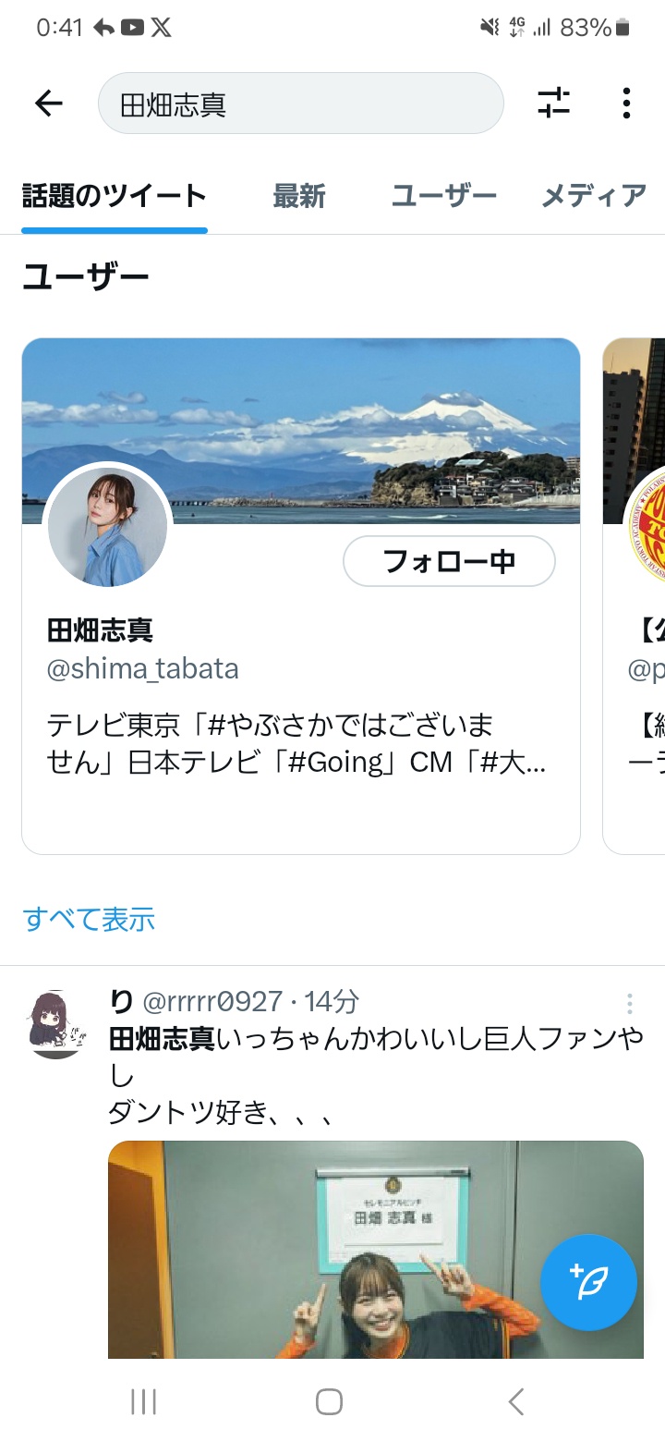Open the Mount Fuji banner image
This screenshot has width=665, height=1442.
pos(301,431)
